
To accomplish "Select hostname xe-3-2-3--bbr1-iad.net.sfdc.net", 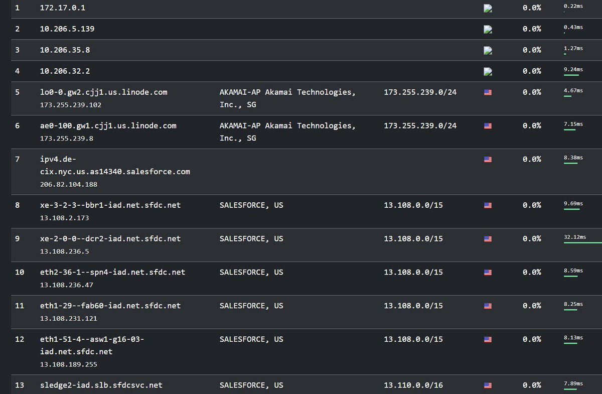I will click(x=110, y=205).
